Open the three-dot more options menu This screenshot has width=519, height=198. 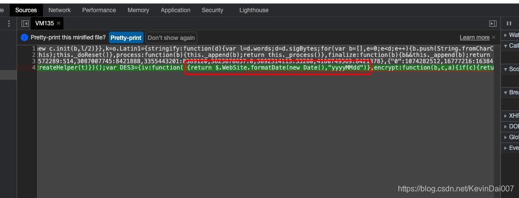click(9, 23)
